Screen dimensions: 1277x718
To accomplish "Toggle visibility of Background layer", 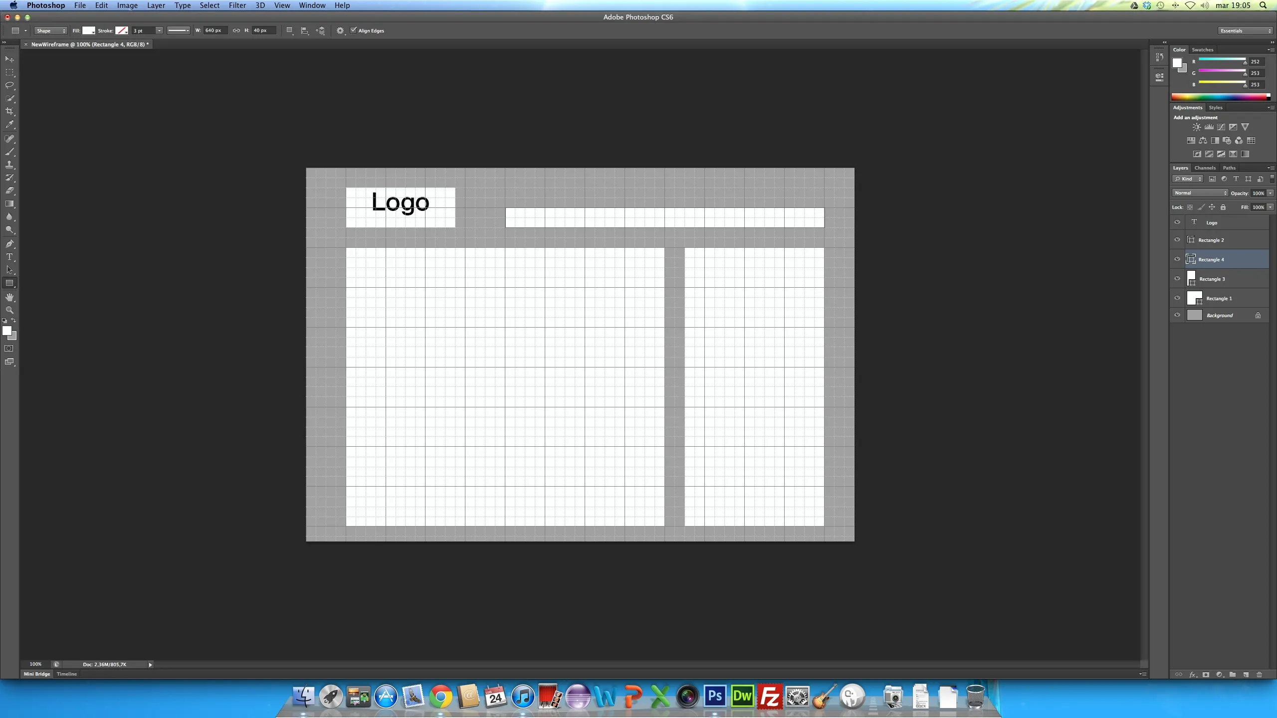I will [1177, 315].
